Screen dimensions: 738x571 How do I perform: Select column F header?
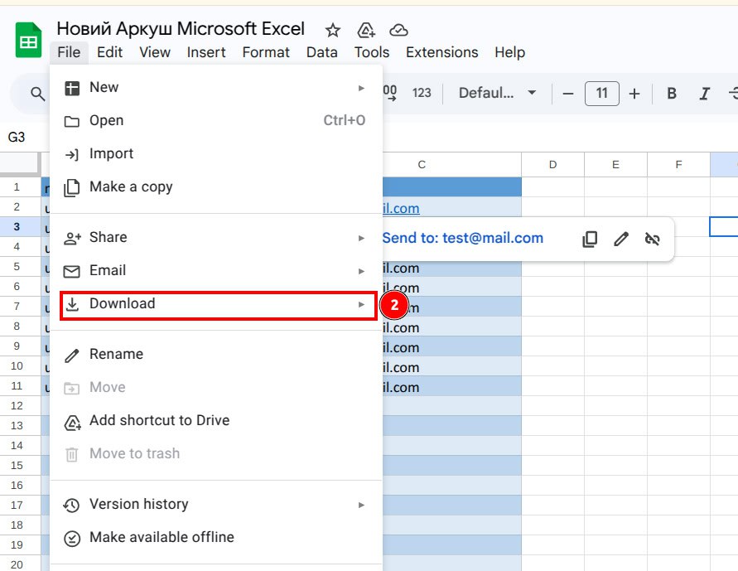coord(678,165)
